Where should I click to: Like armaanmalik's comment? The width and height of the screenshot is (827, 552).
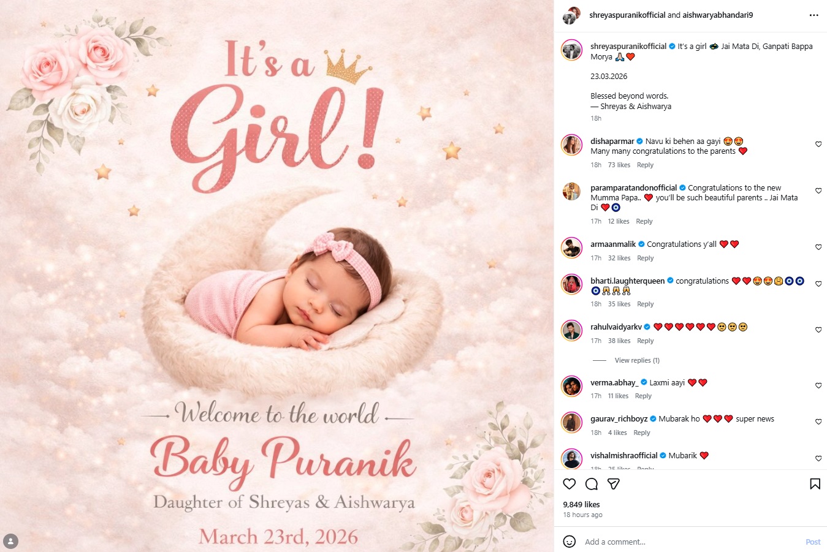[818, 248]
